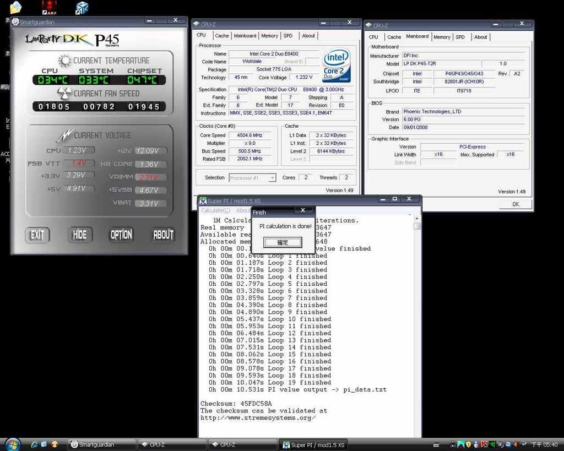Click OK in the right CPU-Z window

pos(516,204)
